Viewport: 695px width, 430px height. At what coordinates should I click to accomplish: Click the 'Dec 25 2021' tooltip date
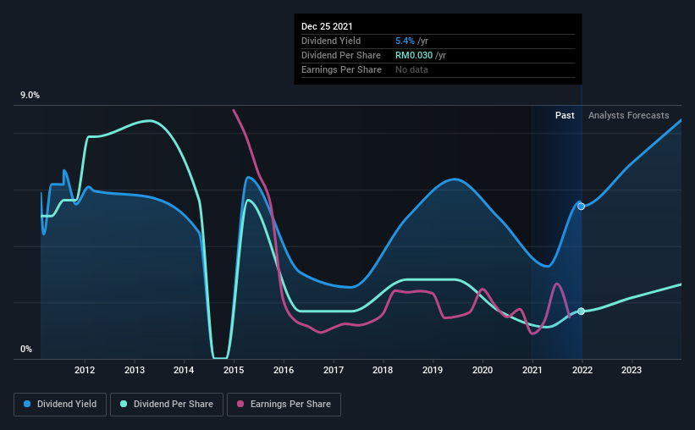(x=327, y=26)
